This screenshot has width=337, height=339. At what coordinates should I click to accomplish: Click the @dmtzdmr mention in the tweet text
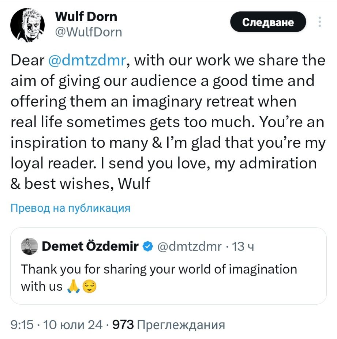coord(87,60)
